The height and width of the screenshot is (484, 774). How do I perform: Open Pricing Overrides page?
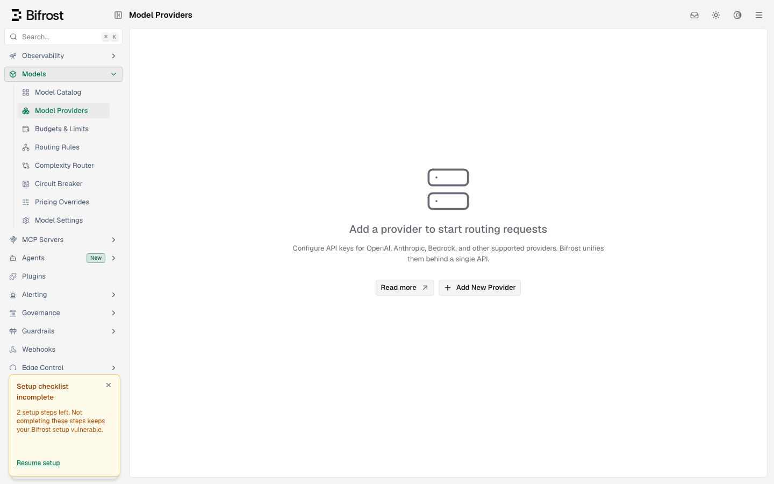63,202
